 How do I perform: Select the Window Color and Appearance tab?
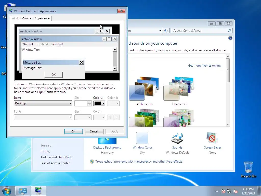(x=31, y=18)
